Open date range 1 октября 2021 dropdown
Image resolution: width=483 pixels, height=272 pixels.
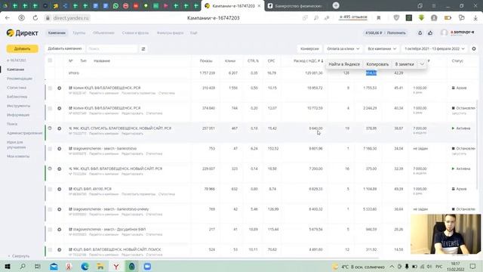pyautogui.click(x=435, y=48)
